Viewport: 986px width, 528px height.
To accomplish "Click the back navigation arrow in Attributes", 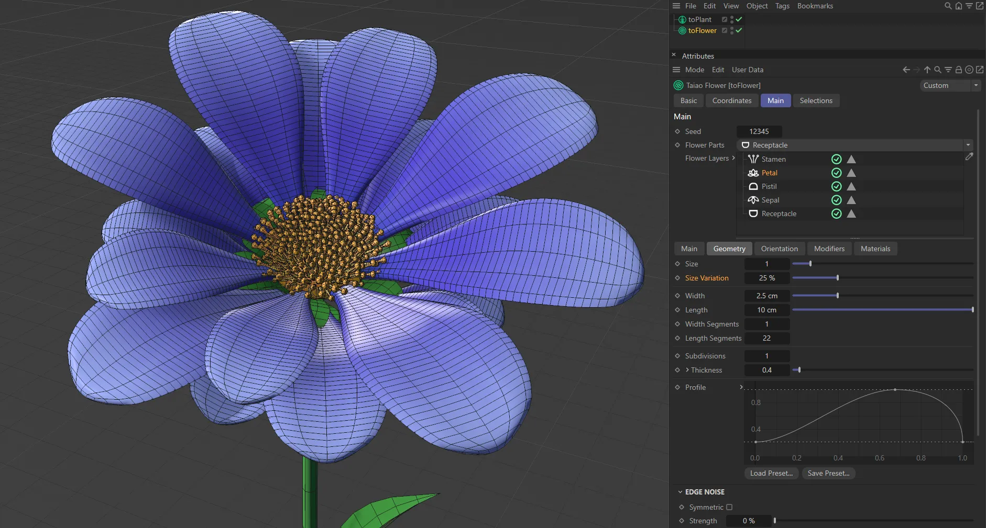I will click(906, 69).
